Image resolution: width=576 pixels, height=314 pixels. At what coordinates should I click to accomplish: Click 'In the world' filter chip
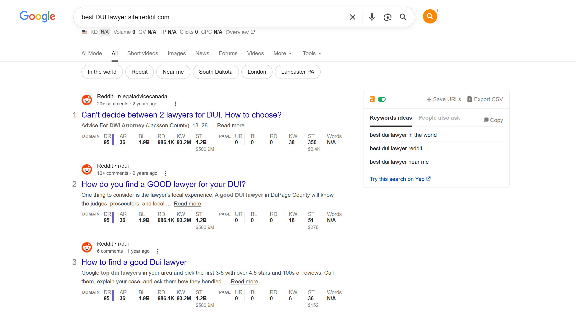pyautogui.click(x=102, y=72)
